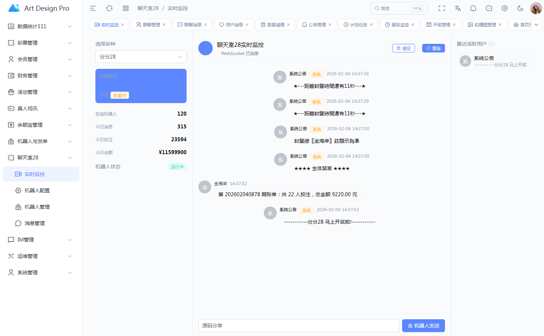Open the settings gear icon in header

coord(505,8)
